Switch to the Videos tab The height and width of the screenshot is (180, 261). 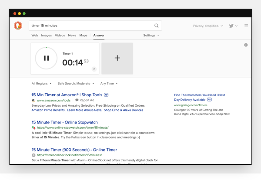click(x=60, y=35)
